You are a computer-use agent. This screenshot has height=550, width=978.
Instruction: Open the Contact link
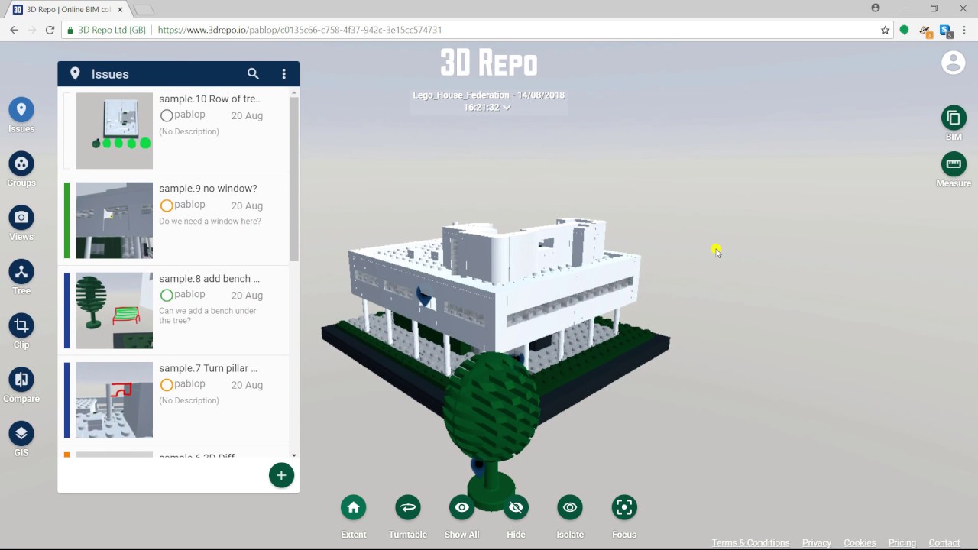click(944, 543)
